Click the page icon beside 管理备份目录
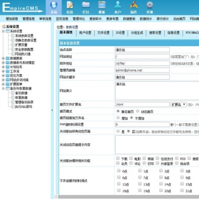 tap(13, 102)
